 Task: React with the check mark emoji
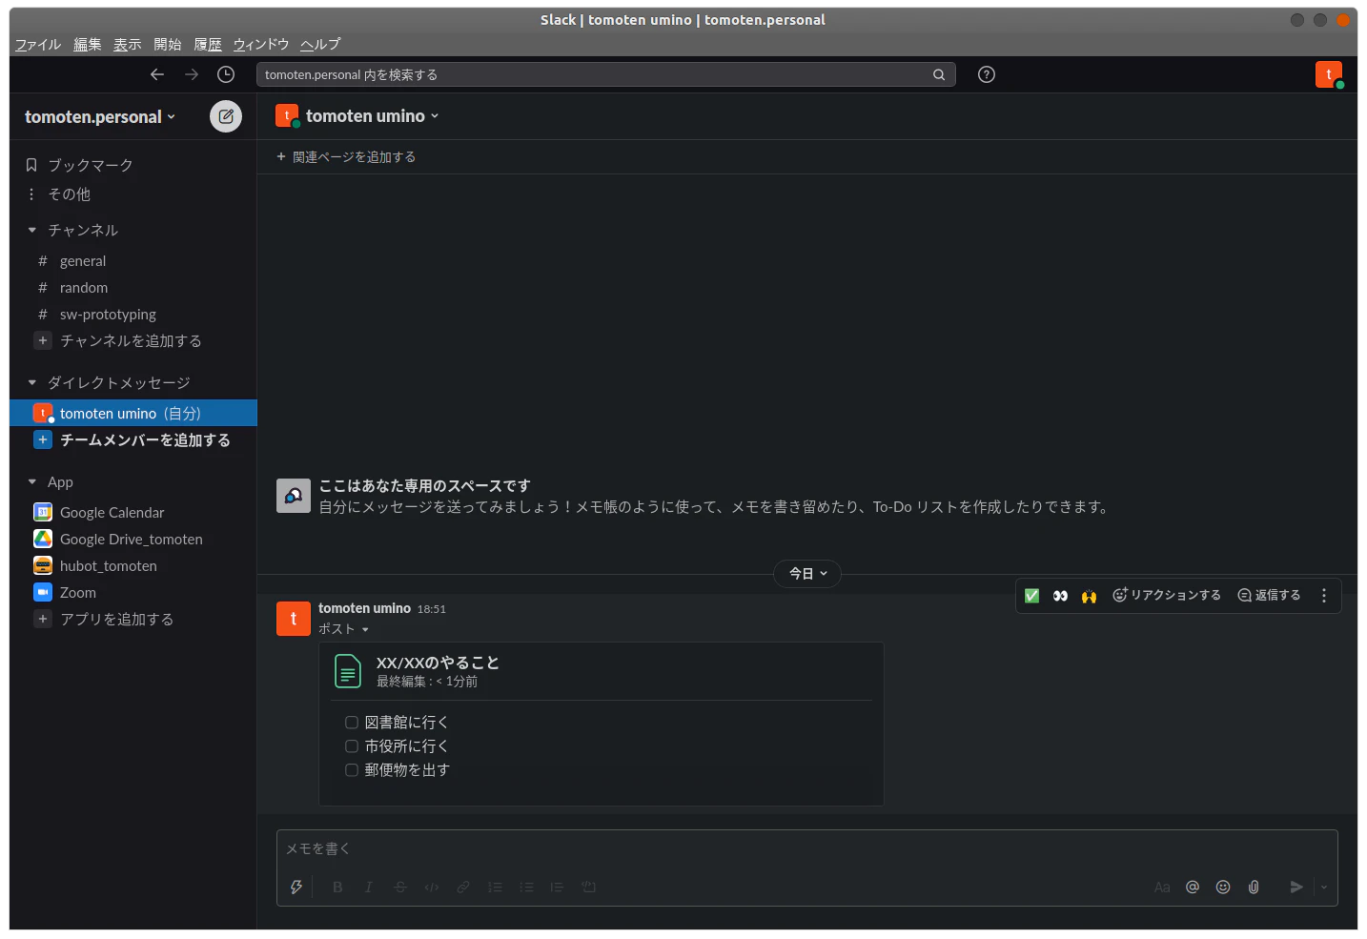pos(1032,596)
